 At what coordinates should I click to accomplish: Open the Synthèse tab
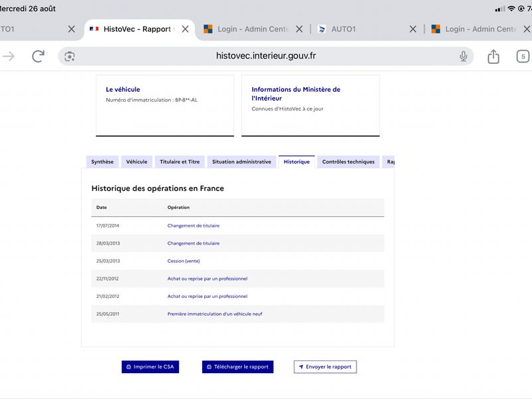coord(102,162)
